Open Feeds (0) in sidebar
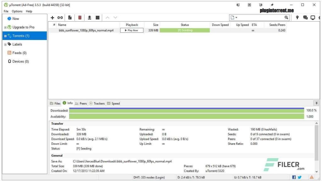The height and width of the screenshot is (181, 322). point(19,53)
